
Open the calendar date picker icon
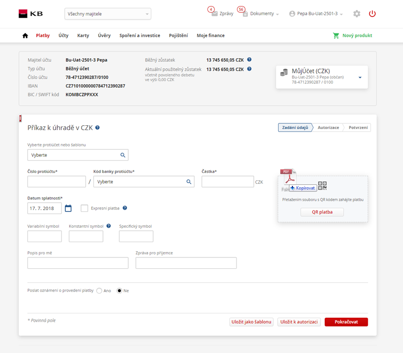pos(68,208)
